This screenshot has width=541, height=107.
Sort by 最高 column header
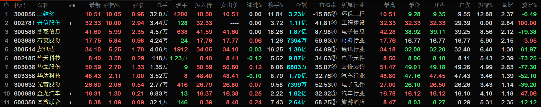tap(390, 5)
